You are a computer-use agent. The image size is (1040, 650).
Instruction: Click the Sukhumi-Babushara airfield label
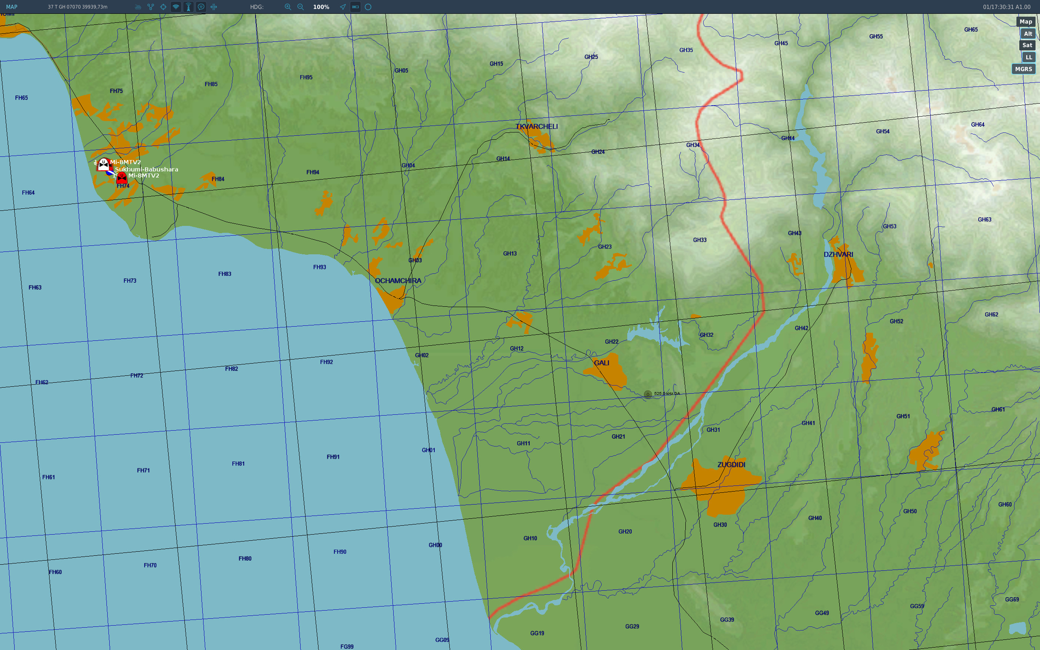point(147,169)
